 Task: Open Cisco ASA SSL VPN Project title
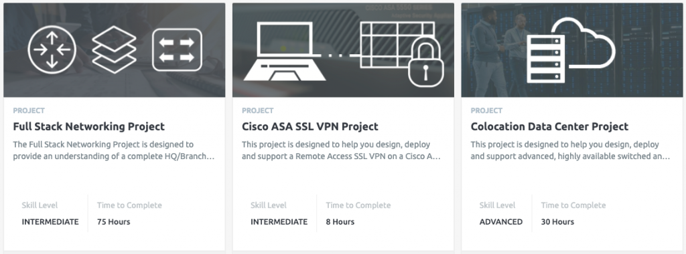point(310,126)
